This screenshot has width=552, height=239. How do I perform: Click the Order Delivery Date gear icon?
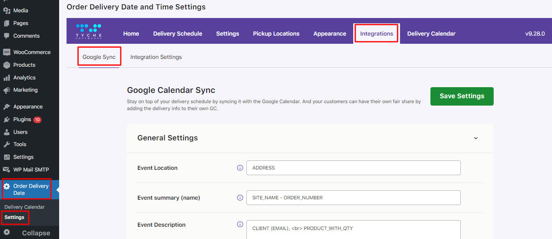pyautogui.click(x=7, y=186)
